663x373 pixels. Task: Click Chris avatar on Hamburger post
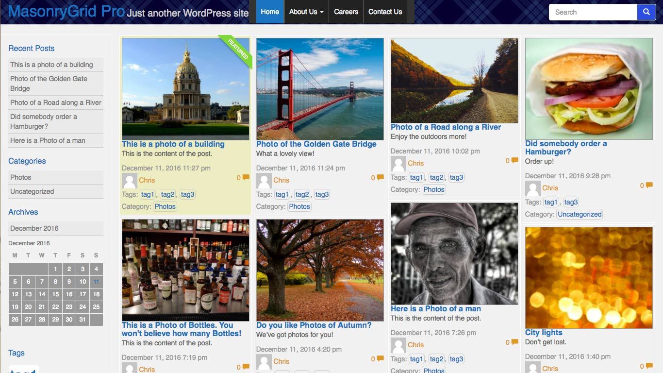(533, 188)
